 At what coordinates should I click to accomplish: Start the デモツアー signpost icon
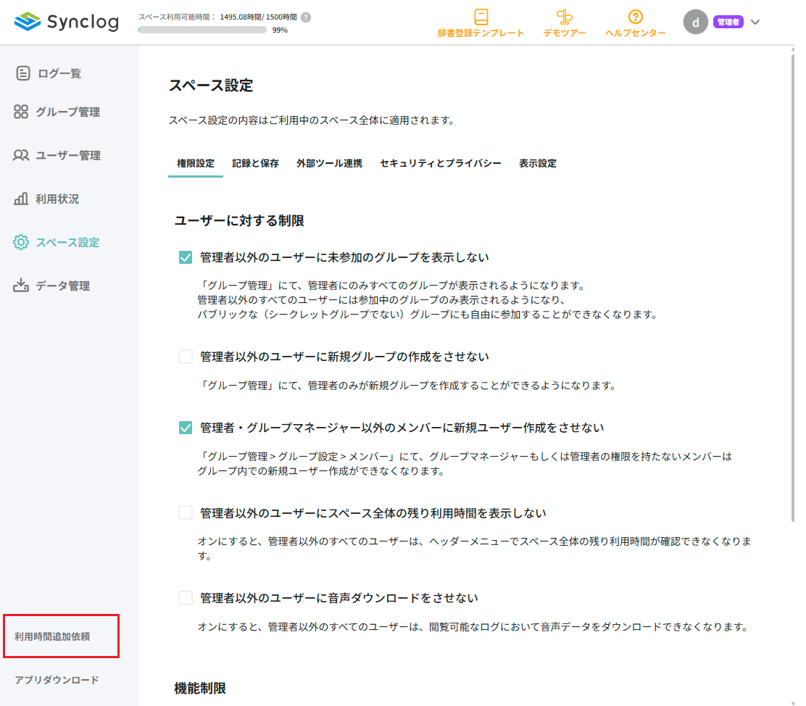(x=565, y=17)
